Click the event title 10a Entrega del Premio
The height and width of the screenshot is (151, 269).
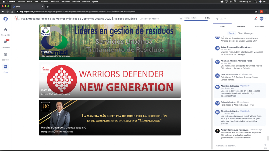[79, 19]
